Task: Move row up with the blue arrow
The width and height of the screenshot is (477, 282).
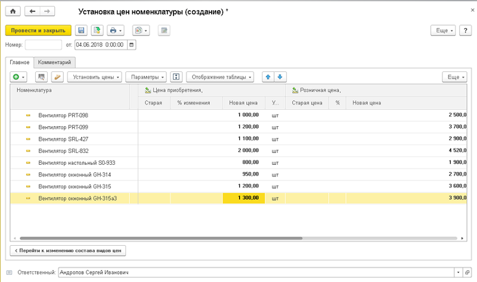Action: [x=268, y=77]
